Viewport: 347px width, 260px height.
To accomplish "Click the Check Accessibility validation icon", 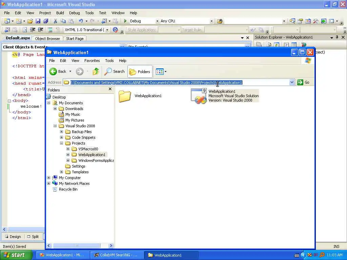I will coord(115,30).
